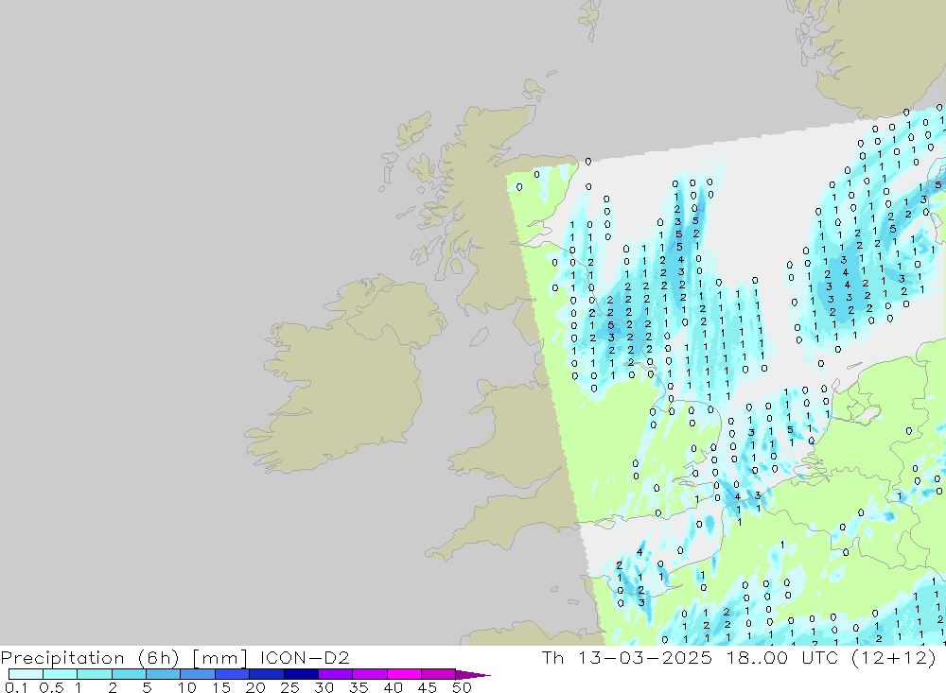Click the '25' legend scale label
Screen dimensions: 946x693
pos(290,687)
